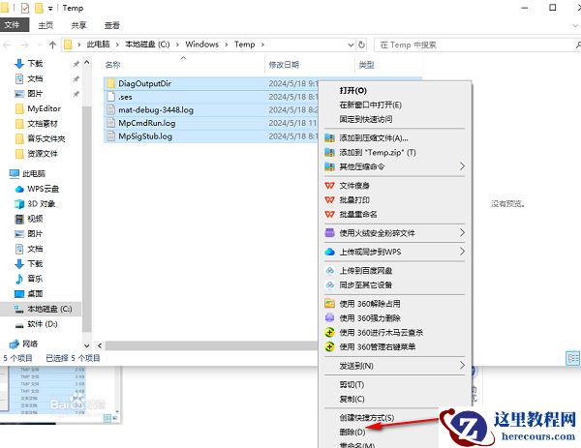Choose WPS 文件瘦身 menu entry
581x448 pixels.
(x=395, y=186)
